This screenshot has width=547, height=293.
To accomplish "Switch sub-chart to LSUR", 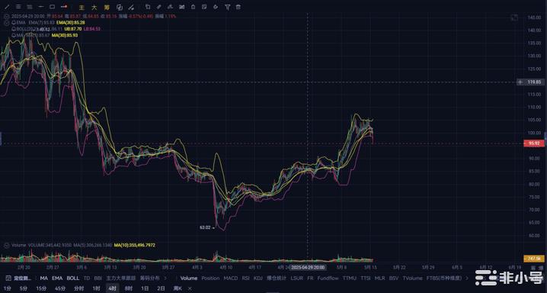I will coord(297,279).
